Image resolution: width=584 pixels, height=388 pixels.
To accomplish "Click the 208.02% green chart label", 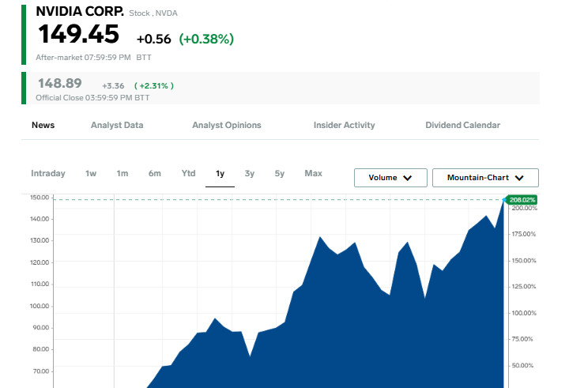I will point(522,200).
